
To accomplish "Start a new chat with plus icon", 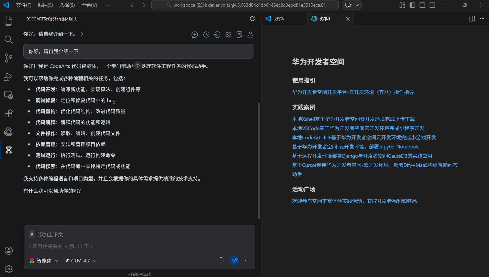I will [195, 34].
